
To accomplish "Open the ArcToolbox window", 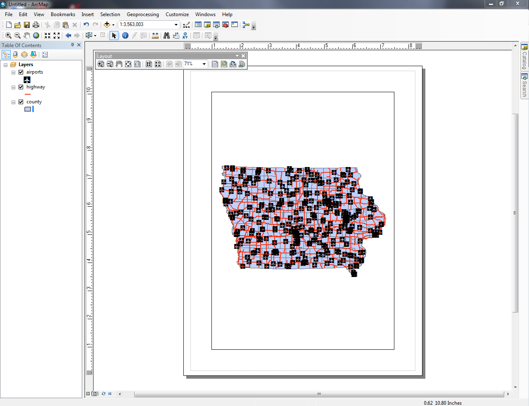I will coord(225,24).
